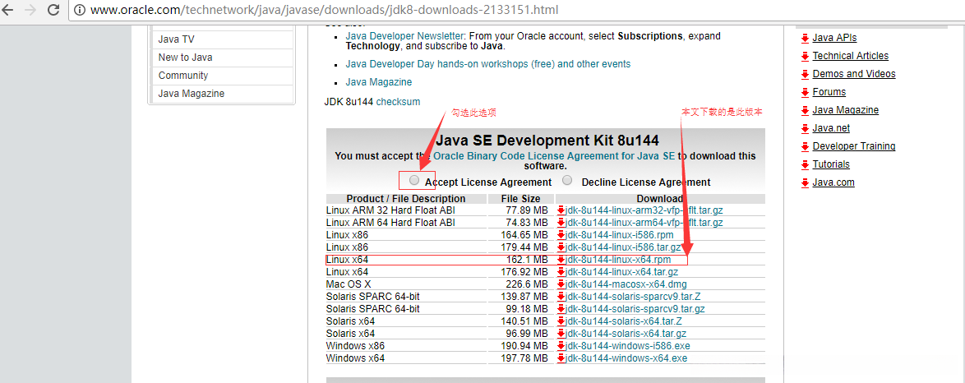Open Java Magazine link in bullet list
This screenshot has width=965, height=383.
(378, 82)
